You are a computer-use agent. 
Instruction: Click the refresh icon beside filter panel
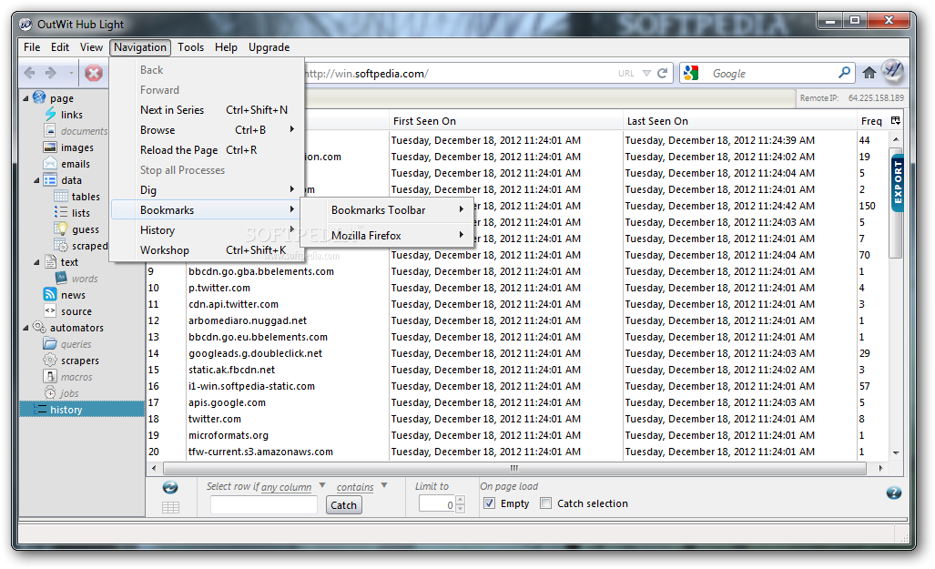tap(170, 487)
